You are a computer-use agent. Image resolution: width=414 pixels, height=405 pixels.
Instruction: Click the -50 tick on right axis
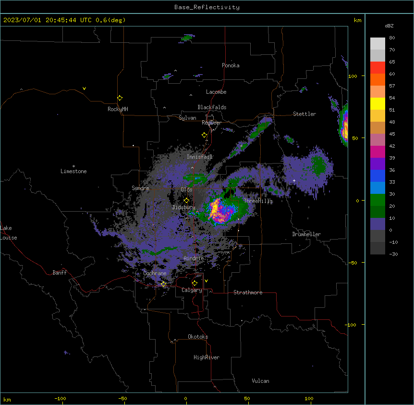pos(353,263)
